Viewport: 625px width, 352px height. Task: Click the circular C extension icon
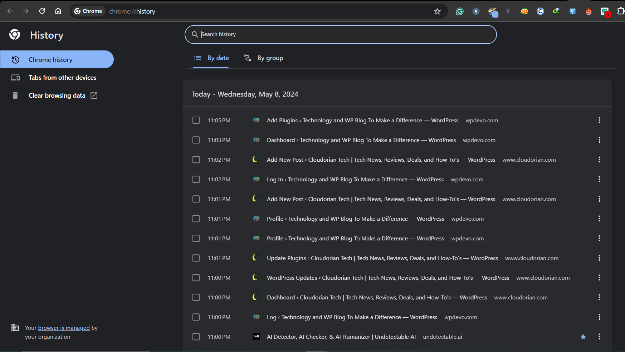click(x=540, y=11)
